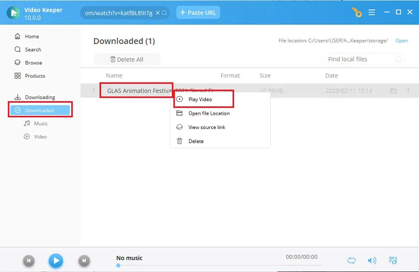Open three-dot options for downloaded file
This screenshot has width=419, height=272.
409,91
